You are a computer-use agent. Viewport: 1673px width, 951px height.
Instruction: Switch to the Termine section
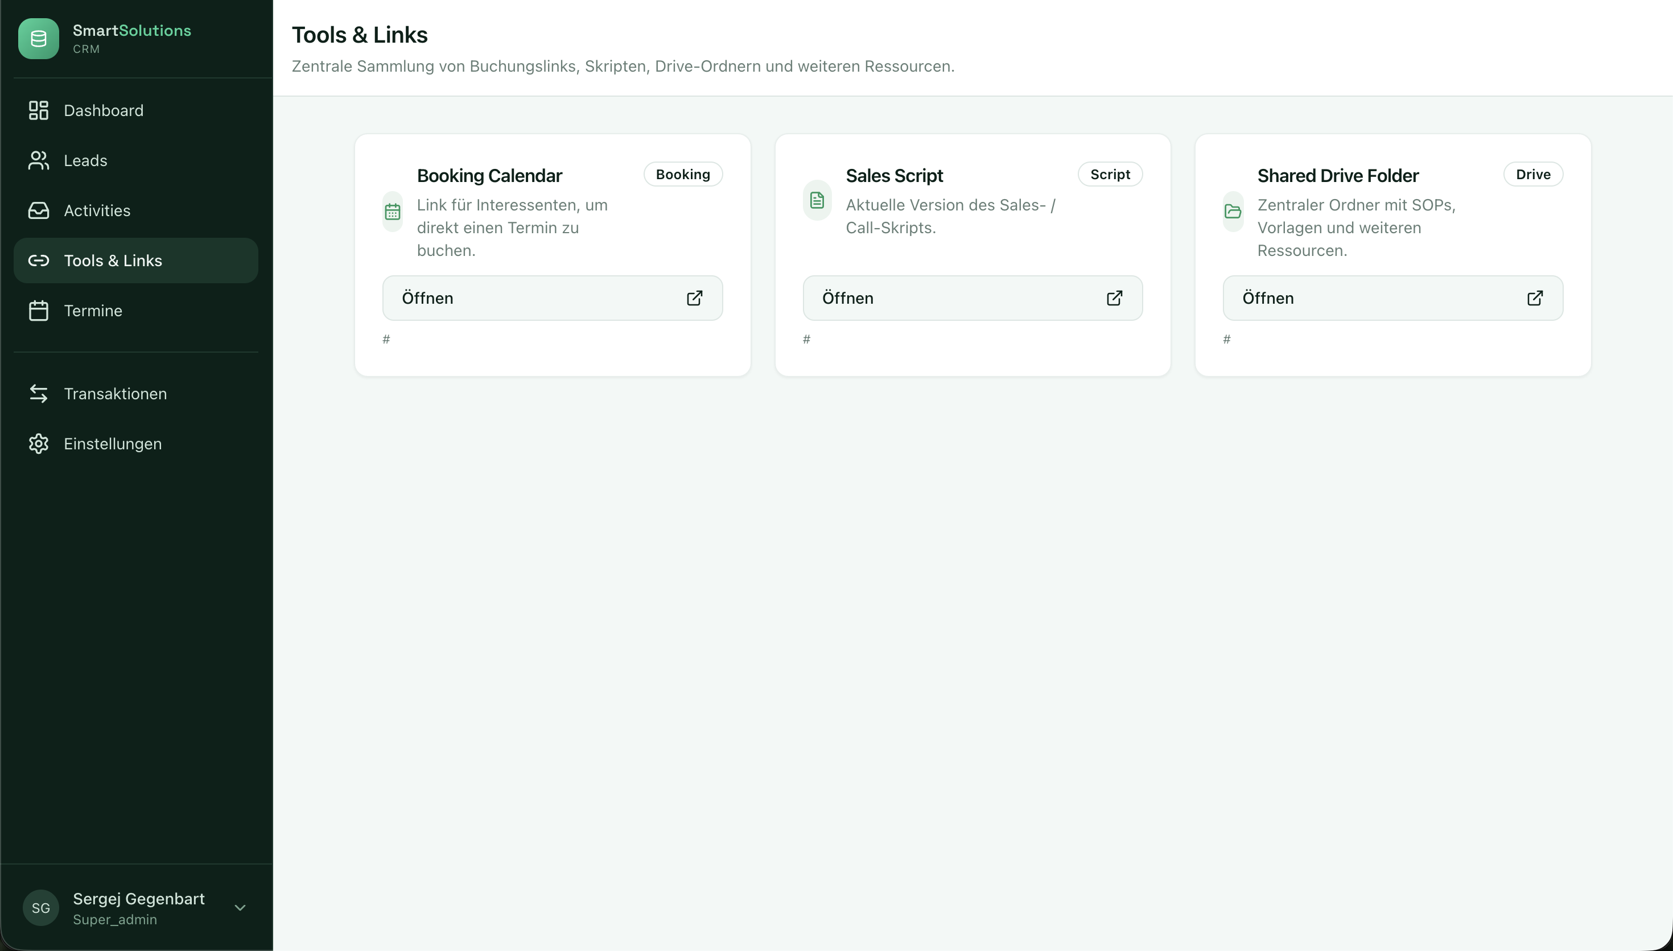pos(92,310)
